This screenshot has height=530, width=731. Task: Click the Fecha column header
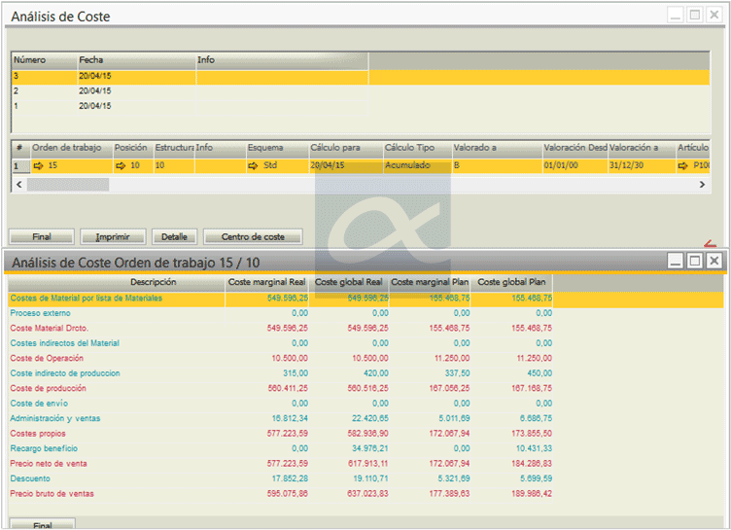tap(136, 60)
